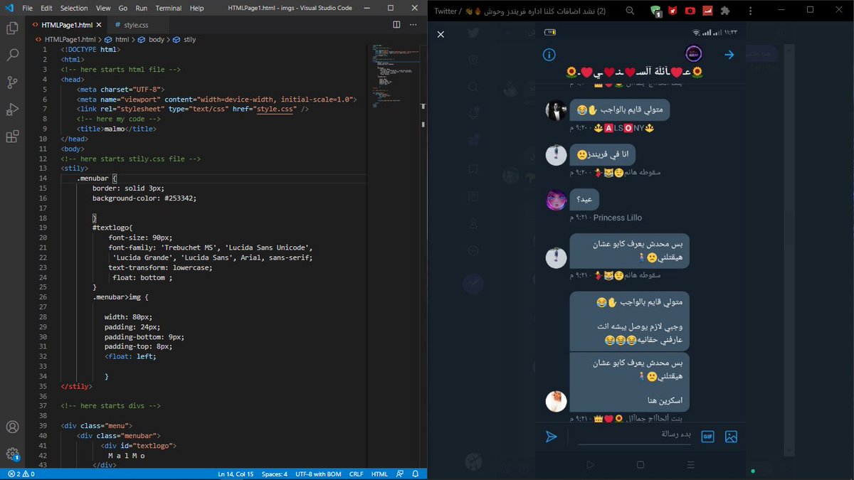Click 'float: bottom ;' in code
The image size is (854, 480).
(x=142, y=278)
